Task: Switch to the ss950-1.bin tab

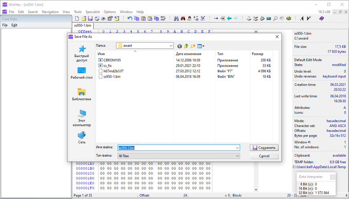Action: click(83, 25)
